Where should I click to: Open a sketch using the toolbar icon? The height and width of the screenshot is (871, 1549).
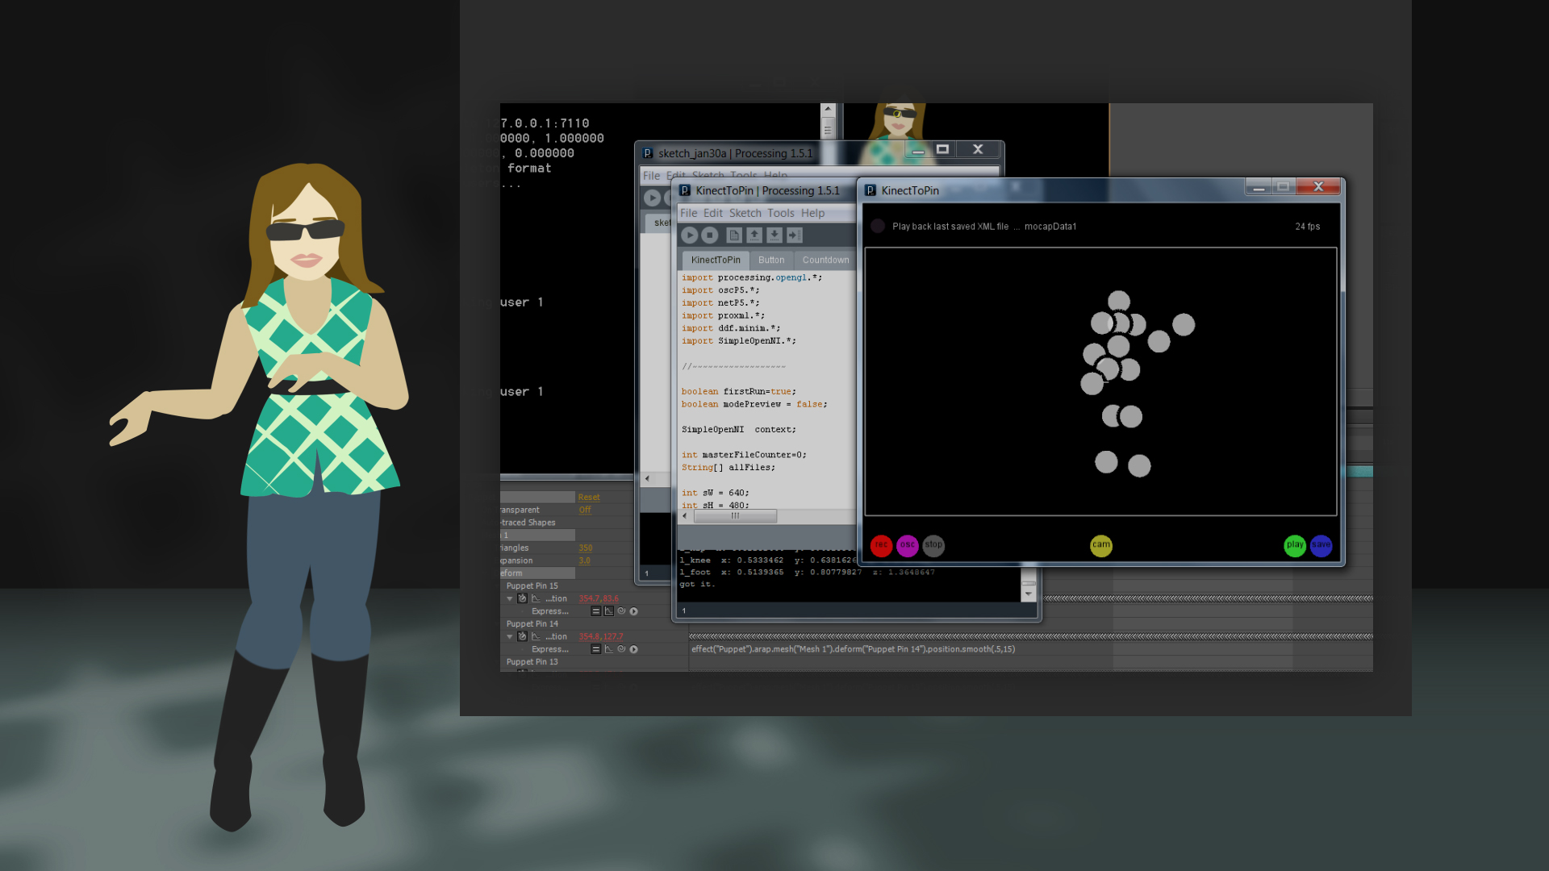click(x=754, y=235)
